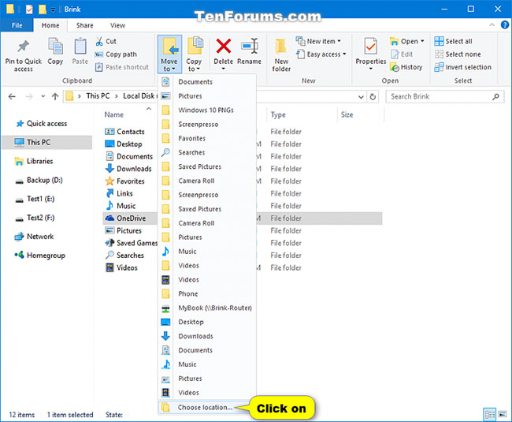This screenshot has height=422, width=512.
Task: Click the blue Help question mark icon
Action: tap(504, 24)
